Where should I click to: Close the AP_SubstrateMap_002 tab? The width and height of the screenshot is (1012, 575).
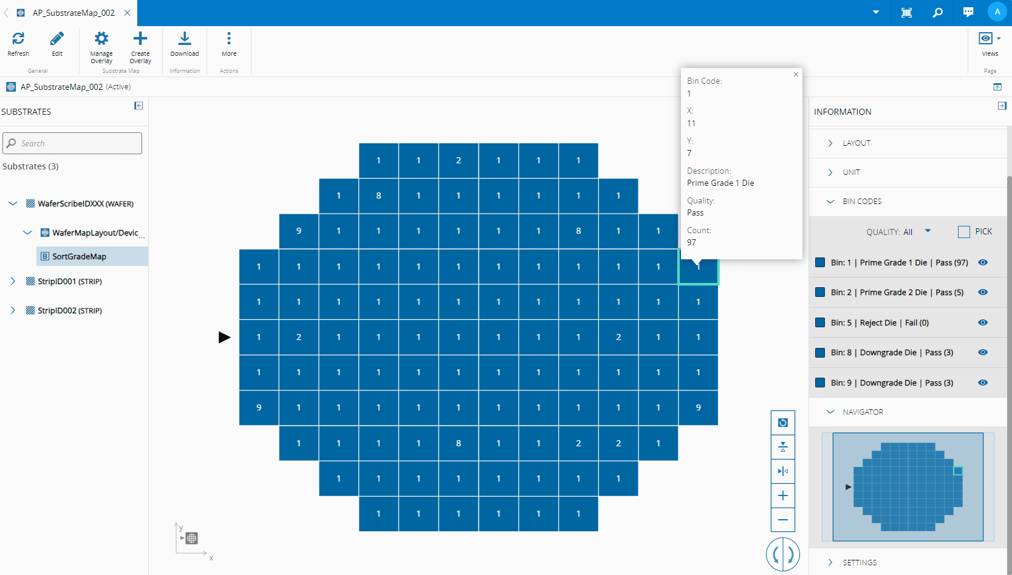point(127,13)
